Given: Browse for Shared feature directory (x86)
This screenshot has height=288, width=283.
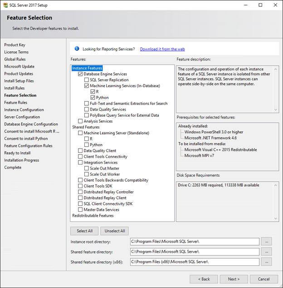Looking at the screenshot, I should (267, 262).
